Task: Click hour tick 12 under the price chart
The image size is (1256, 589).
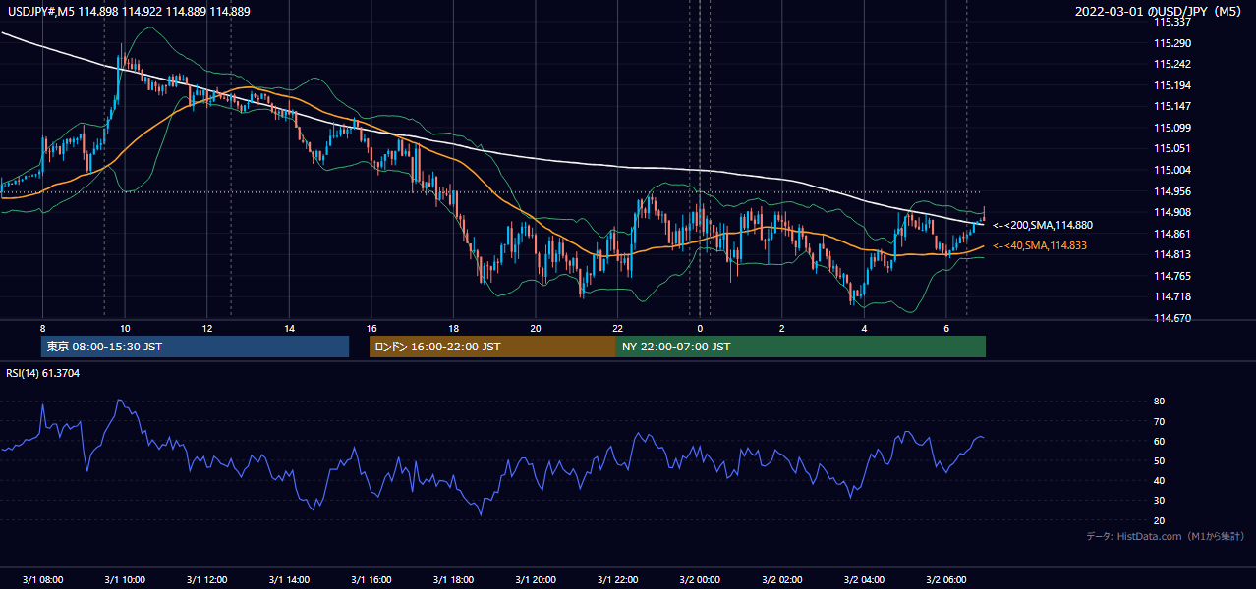Action: pos(206,328)
